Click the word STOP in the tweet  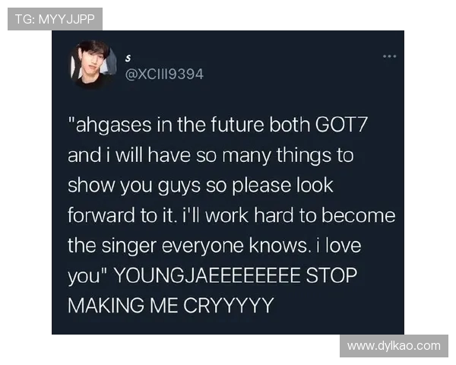pos(331,275)
